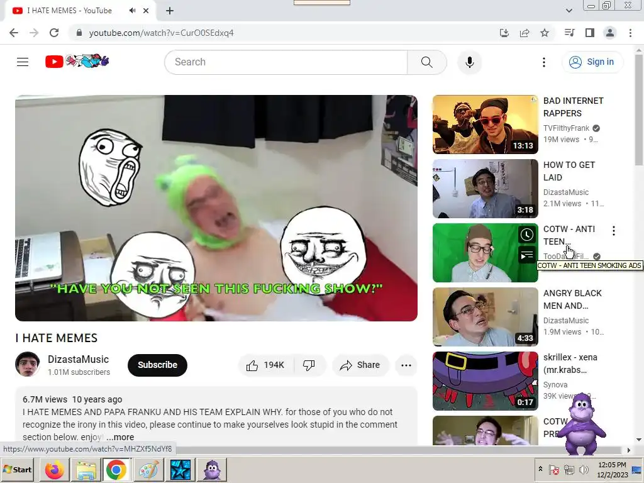
Task: Open TVFilthyFrank channel name
Action: coord(566,128)
